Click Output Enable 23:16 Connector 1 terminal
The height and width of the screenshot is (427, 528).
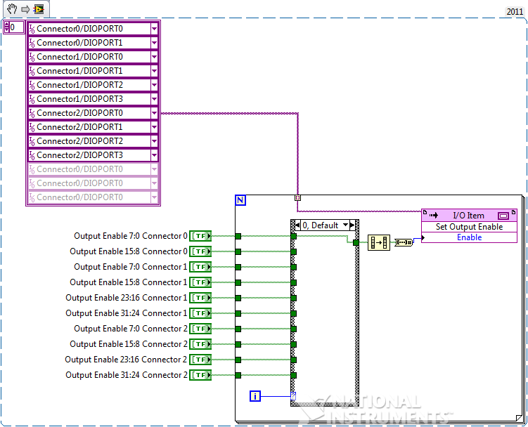pyautogui.click(x=200, y=298)
